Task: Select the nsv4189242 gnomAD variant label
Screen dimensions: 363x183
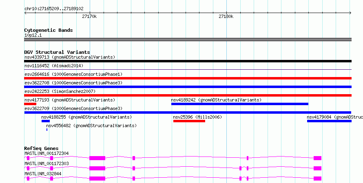Action: tap(216, 100)
